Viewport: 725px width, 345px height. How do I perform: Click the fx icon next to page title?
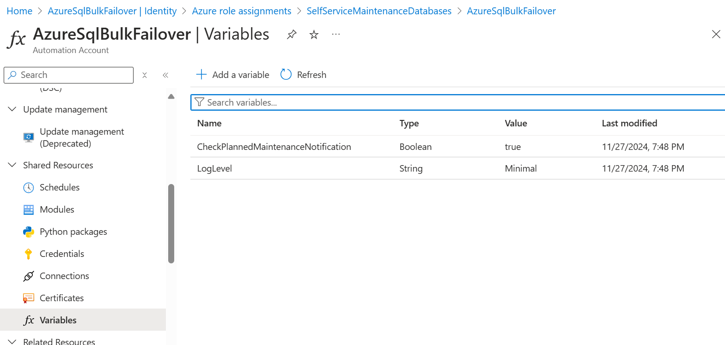point(16,39)
